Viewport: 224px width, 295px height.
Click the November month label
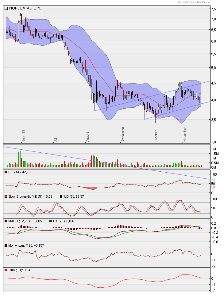(185, 135)
